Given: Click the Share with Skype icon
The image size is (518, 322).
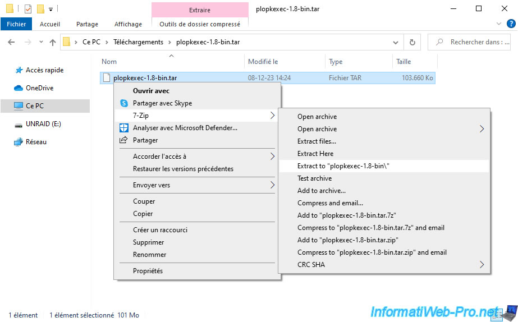Looking at the screenshot, I should (x=124, y=103).
